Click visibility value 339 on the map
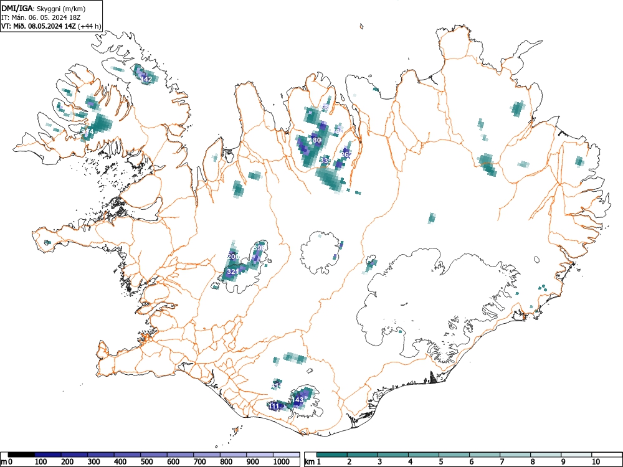Screen dimensions: 623x467 pyautogui.click(x=325, y=161)
